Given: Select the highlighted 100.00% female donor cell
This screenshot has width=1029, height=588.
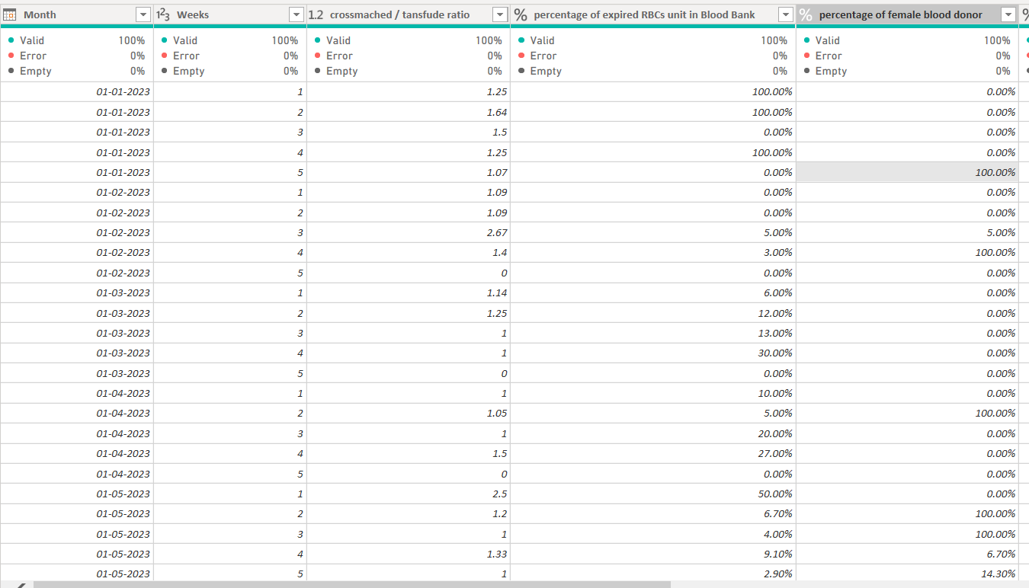Looking at the screenshot, I should click(x=907, y=172).
